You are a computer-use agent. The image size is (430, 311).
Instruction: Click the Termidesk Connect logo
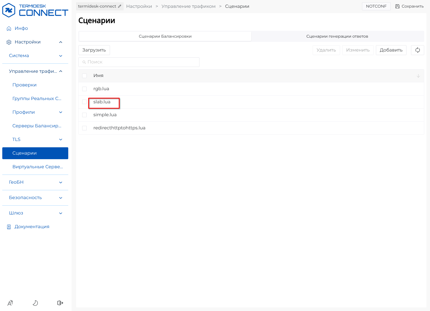(x=35, y=10)
